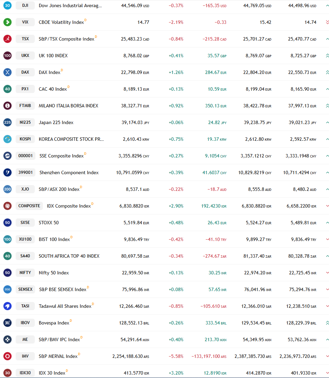
Task: Open DAX Index name link
Action: [x=49, y=72]
